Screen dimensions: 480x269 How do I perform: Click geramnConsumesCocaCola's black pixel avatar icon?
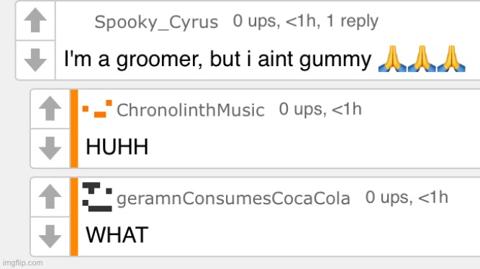coord(97,197)
